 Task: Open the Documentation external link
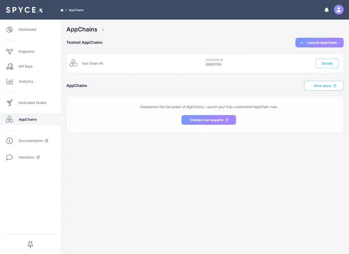(x=31, y=141)
